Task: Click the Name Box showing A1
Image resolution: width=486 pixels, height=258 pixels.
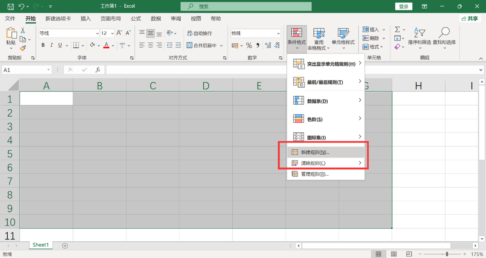Action: (x=27, y=70)
